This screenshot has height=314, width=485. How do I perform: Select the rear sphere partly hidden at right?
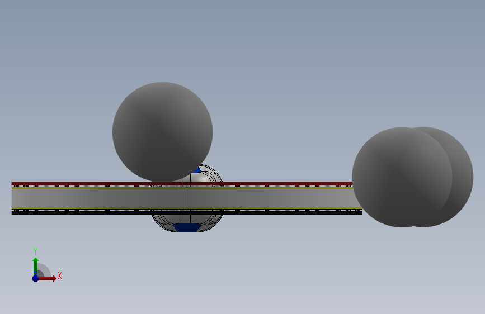pos(463,177)
